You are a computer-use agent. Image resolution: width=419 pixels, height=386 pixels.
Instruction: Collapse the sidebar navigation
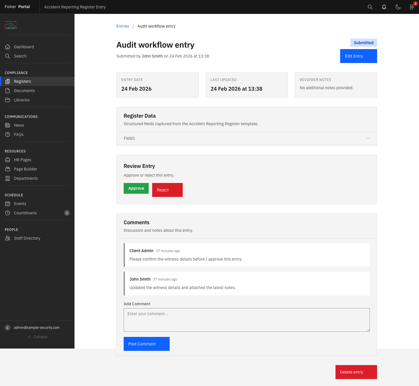pyautogui.click(x=38, y=337)
